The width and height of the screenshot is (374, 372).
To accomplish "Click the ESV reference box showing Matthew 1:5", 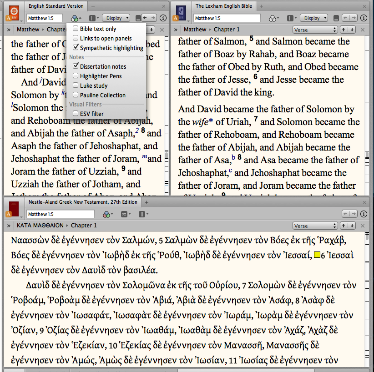I will pyautogui.click(x=45, y=18).
